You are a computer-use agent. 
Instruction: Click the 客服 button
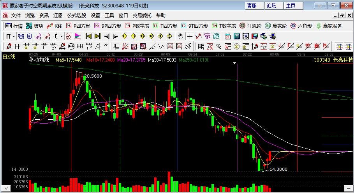(x=254, y=5)
